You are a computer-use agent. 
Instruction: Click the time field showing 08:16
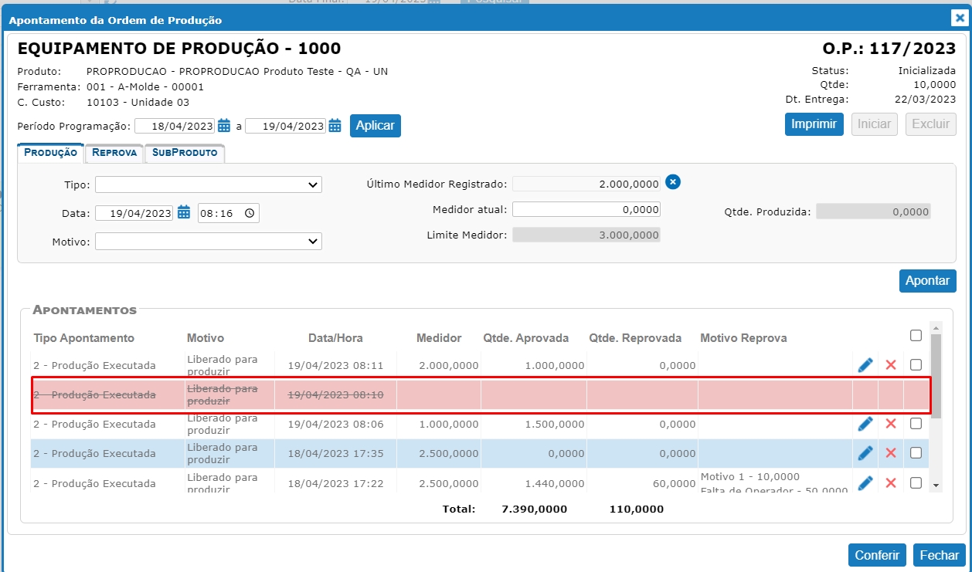tap(229, 213)
